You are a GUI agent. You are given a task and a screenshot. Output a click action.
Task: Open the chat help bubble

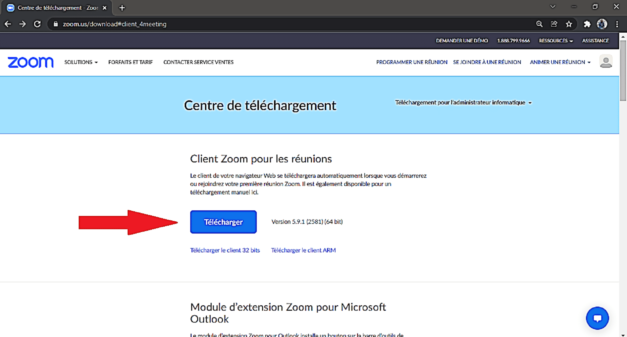click(x=597, y=318)
